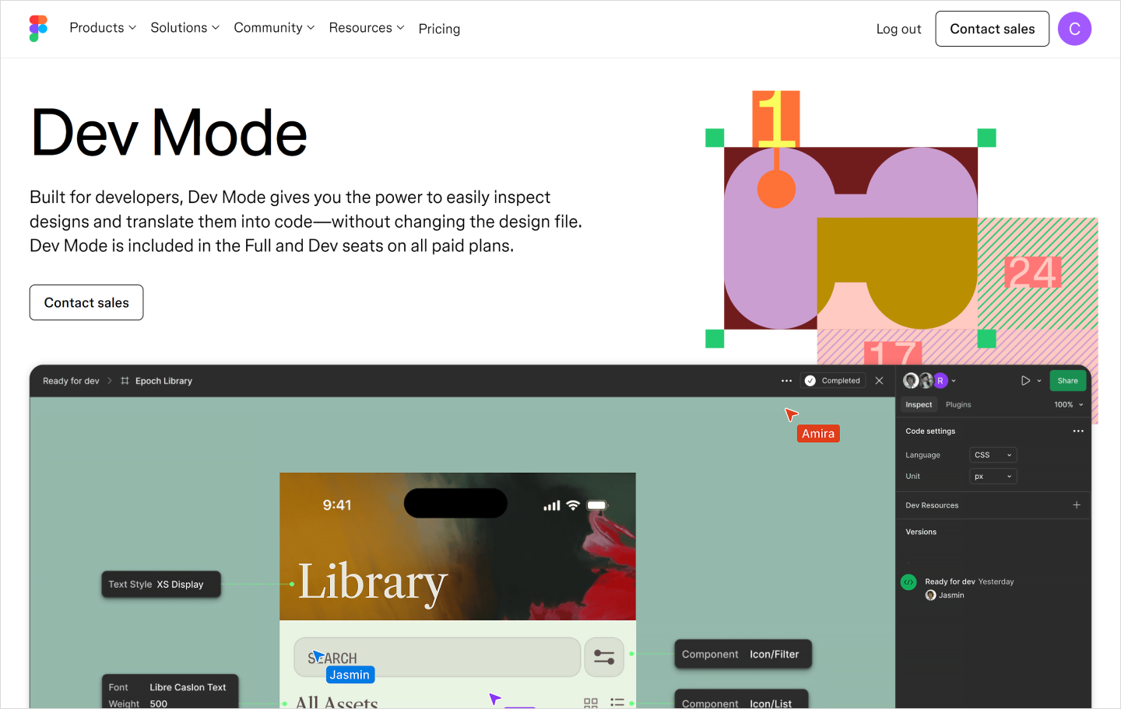Select the list view icon above All Assets
Screen dimensions: 1121x709
617,703
